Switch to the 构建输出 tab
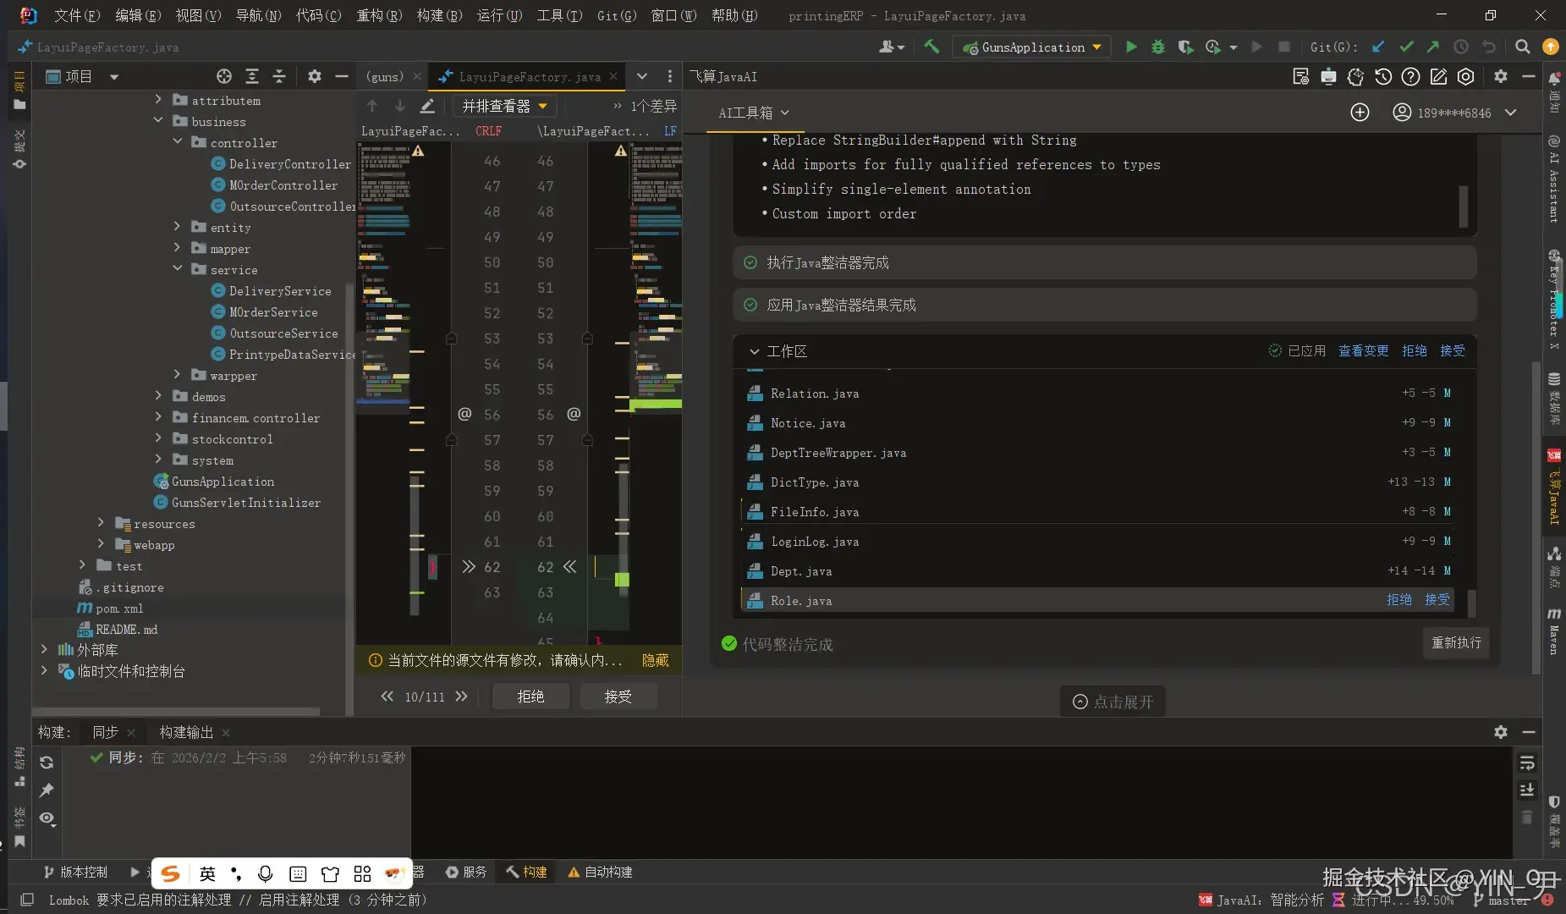The width and height of the screenshot is (1566, 914). coord(186,732)
